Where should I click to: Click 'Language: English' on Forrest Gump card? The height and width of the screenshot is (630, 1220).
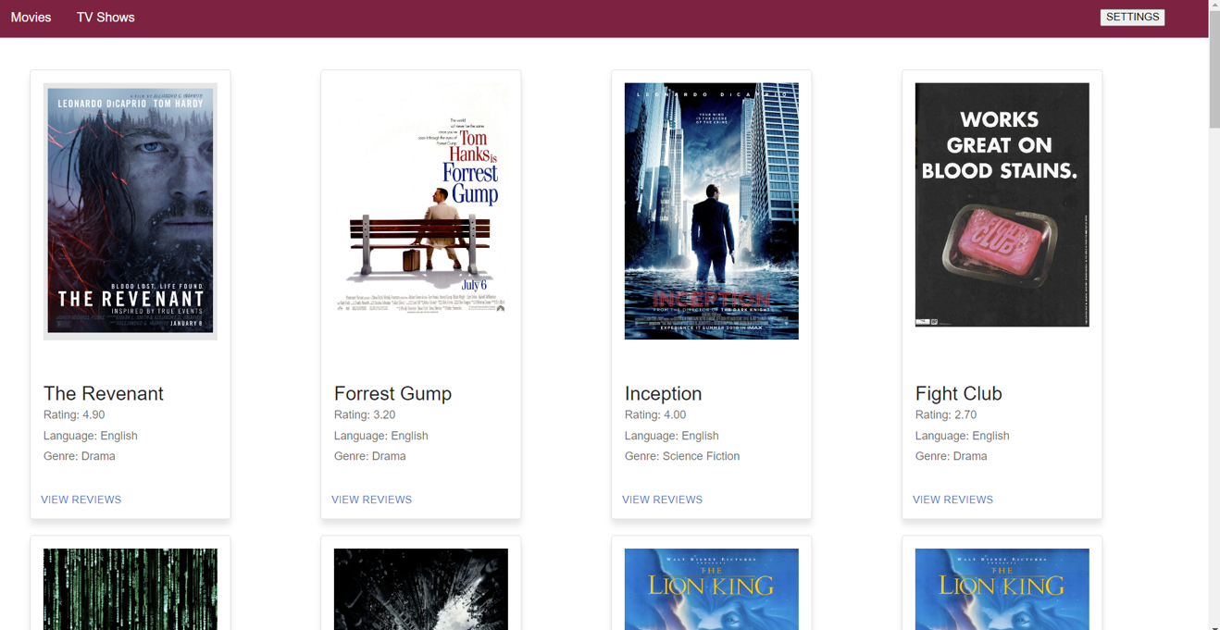[381, 436]
